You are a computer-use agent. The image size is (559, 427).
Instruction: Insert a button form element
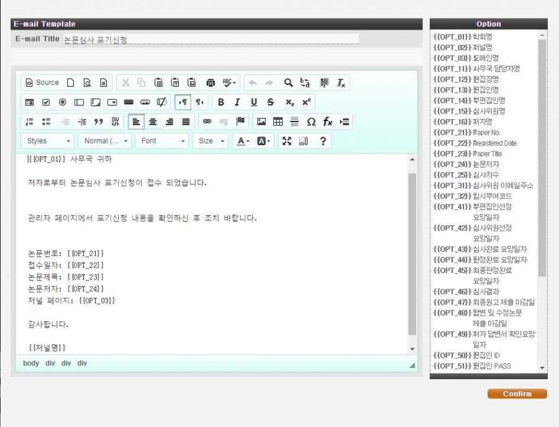(129, 102)
